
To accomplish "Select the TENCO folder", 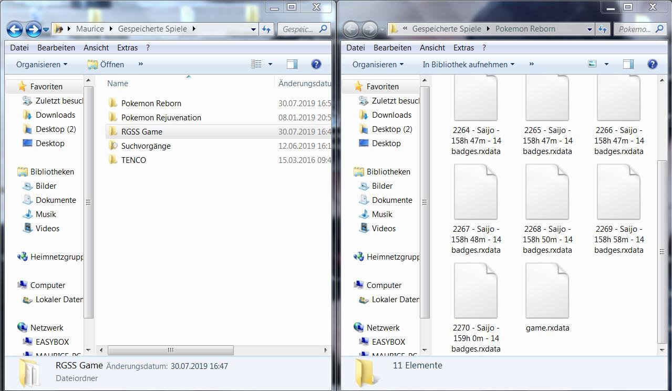I will click(x=133, y=160).
